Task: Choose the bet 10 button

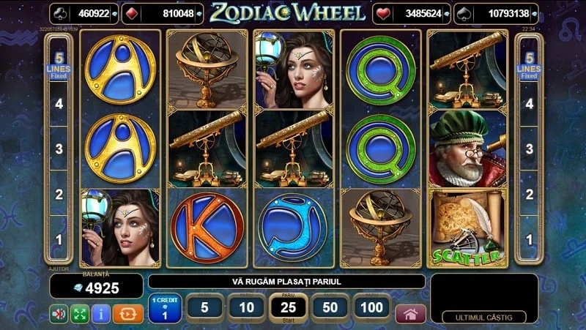Action: [246, 308]
